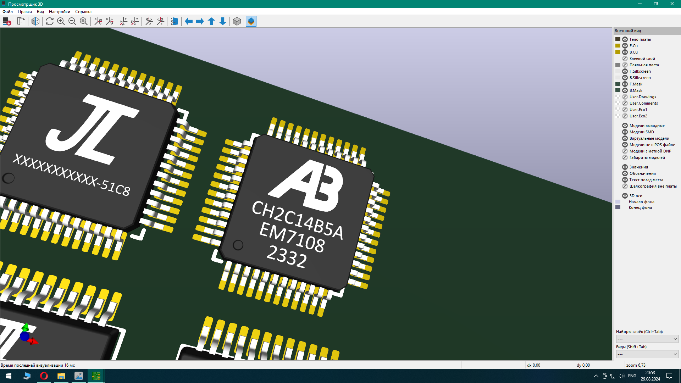Show Габариты моделей bounding boxes
This screenshot has width=681, height=383.
tap(625, 157)
